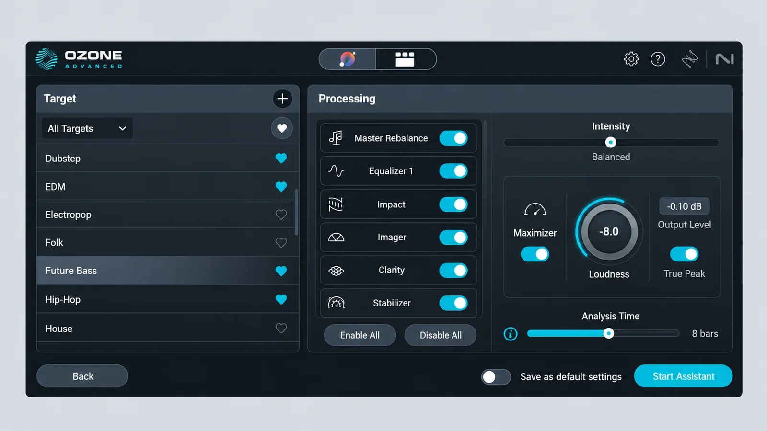Add a new target with plus button
This screenshot has width=767, height=431.
pyautogui.click(x=282, y=99)
